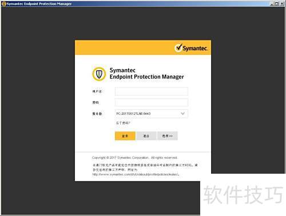
Task: Click the server label beside the combo box
Action: pyautogui.click(x=97, y=114)
